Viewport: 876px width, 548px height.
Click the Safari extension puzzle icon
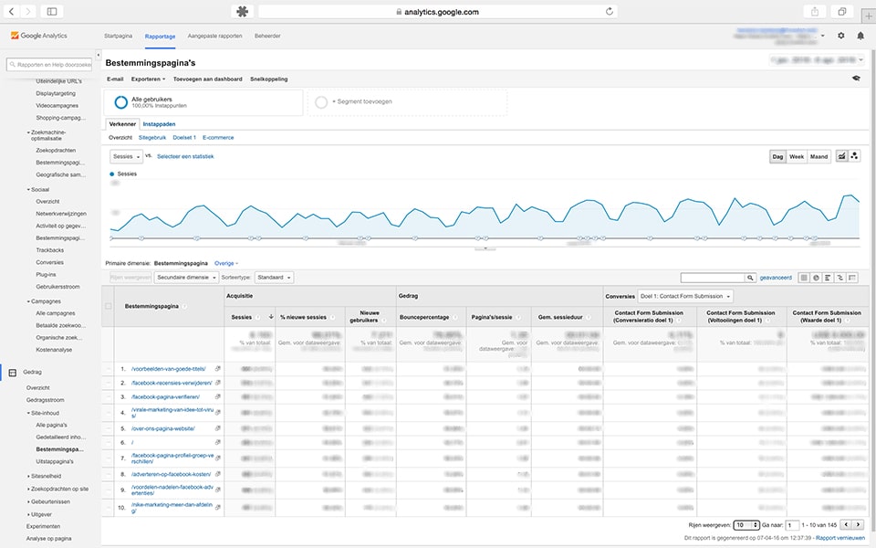pyautogui.click(x=243, y=11)
